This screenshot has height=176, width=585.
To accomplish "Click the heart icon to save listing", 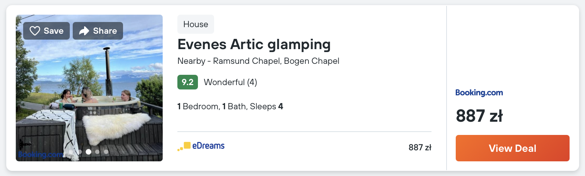I will coord(35,31).
